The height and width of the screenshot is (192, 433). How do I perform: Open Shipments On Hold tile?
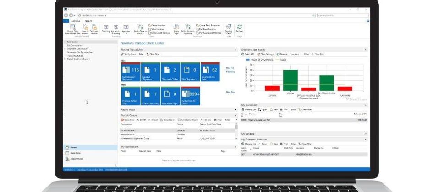click(x=210, y=72)
